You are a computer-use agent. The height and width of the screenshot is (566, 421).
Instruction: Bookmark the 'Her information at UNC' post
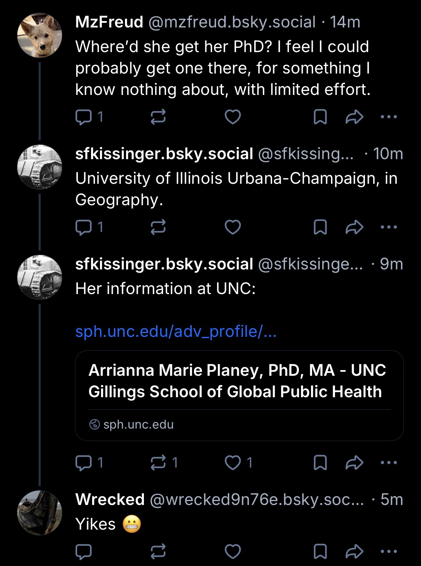[x=320, y=463]
